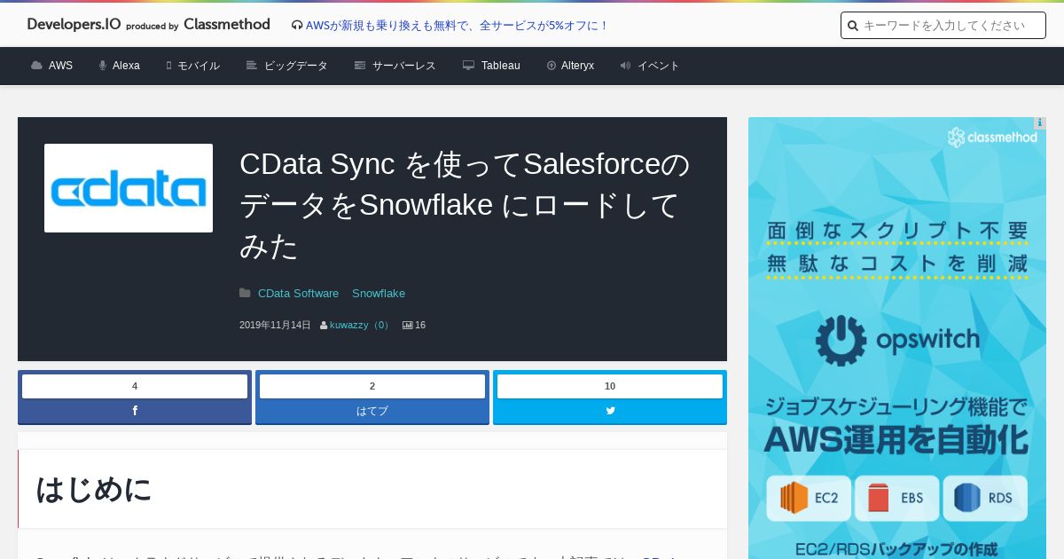The width and height of the screenshot is (1064, 559).
Task: Click the speaker icon beside イベント
Action: [625, 66]
